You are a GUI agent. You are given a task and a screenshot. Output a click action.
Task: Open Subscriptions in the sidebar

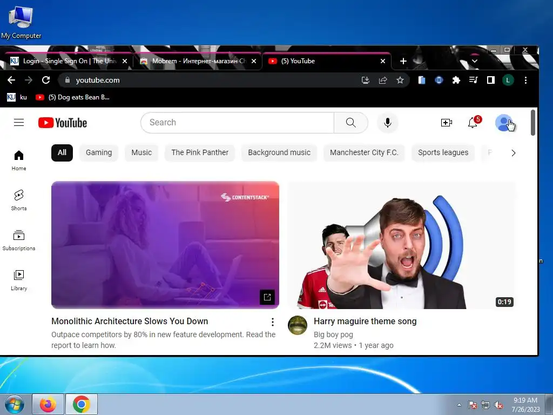19,240
